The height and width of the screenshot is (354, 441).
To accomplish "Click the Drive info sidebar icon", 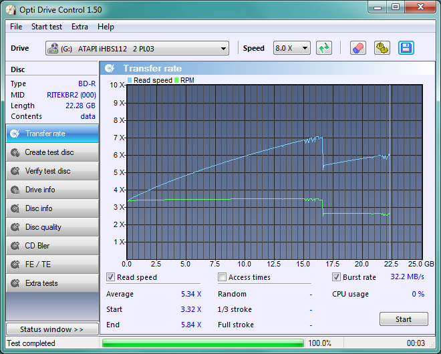I will coord(15,190).
